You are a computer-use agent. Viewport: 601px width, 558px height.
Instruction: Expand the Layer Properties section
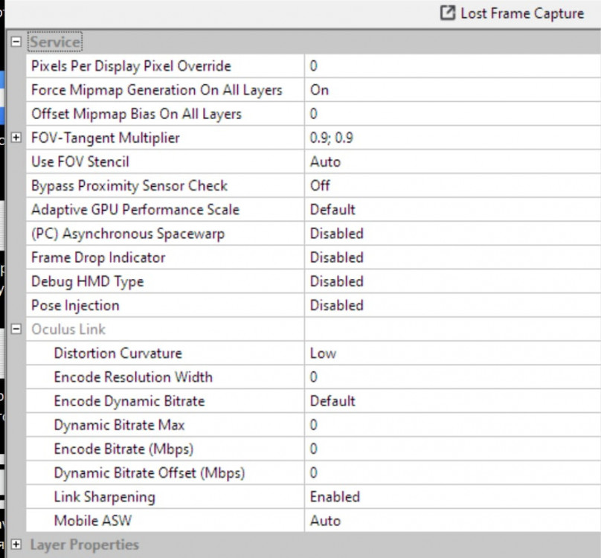[16, 545]
